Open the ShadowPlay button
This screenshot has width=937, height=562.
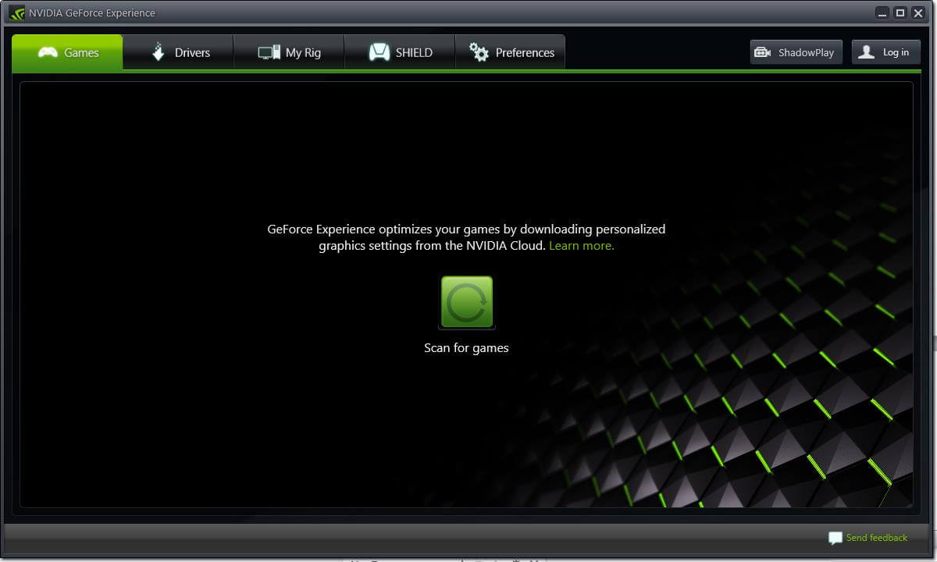pyautogui.click(x=796, y=52)
